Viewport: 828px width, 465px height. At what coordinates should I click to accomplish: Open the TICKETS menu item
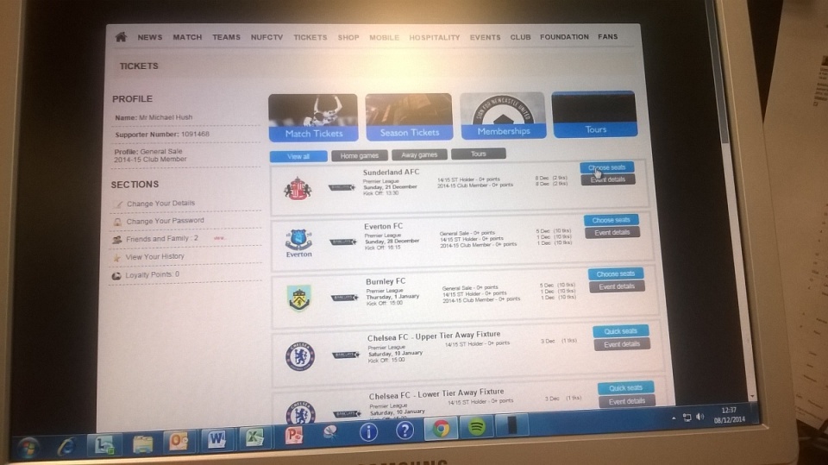pos(310,37)
